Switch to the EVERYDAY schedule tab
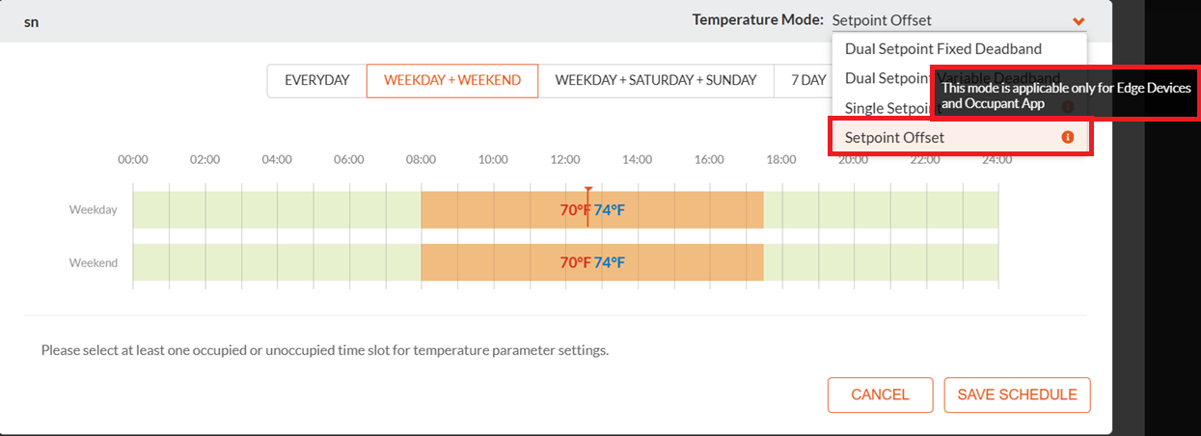The width and height of the screenshot is (1201, 436). pyautogui.click(x=316, y=81)
